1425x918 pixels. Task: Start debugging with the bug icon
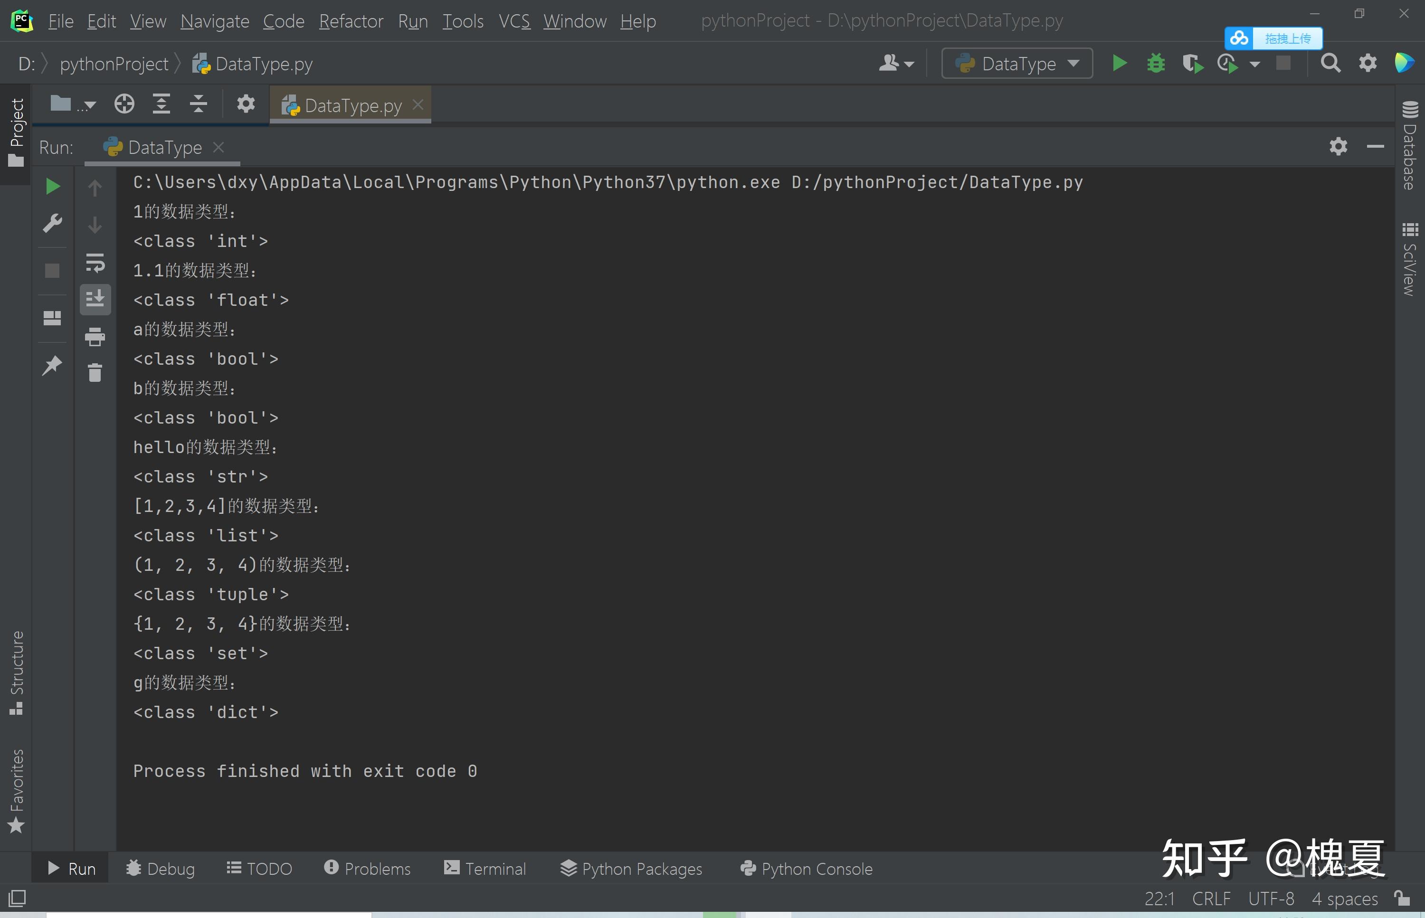(1156, 63)
